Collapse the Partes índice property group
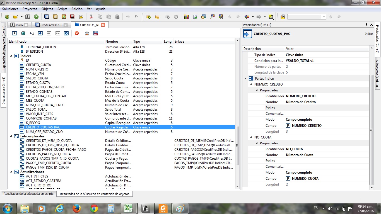Viewport: 381px width, 214px height. click(245, 79)
